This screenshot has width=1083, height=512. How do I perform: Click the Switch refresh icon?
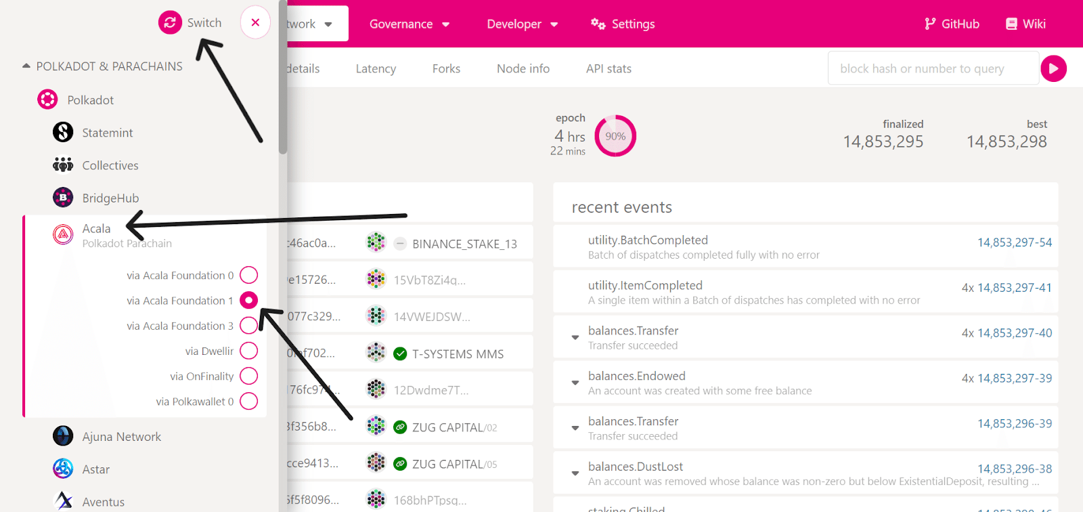(170, 22)
